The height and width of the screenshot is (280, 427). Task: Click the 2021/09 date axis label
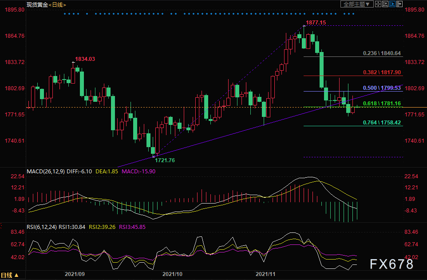tap(75, 274)
